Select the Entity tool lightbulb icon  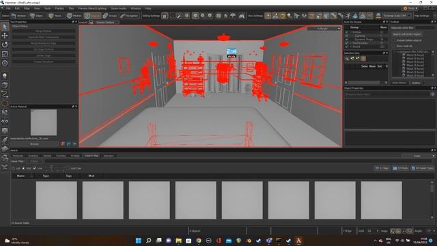coord(5,76)
